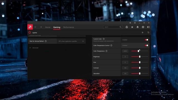Click the 'opera' profile name

tap(34, 33)
